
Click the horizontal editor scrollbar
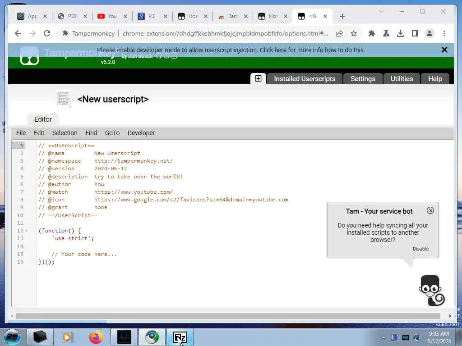tap(228, 316)
